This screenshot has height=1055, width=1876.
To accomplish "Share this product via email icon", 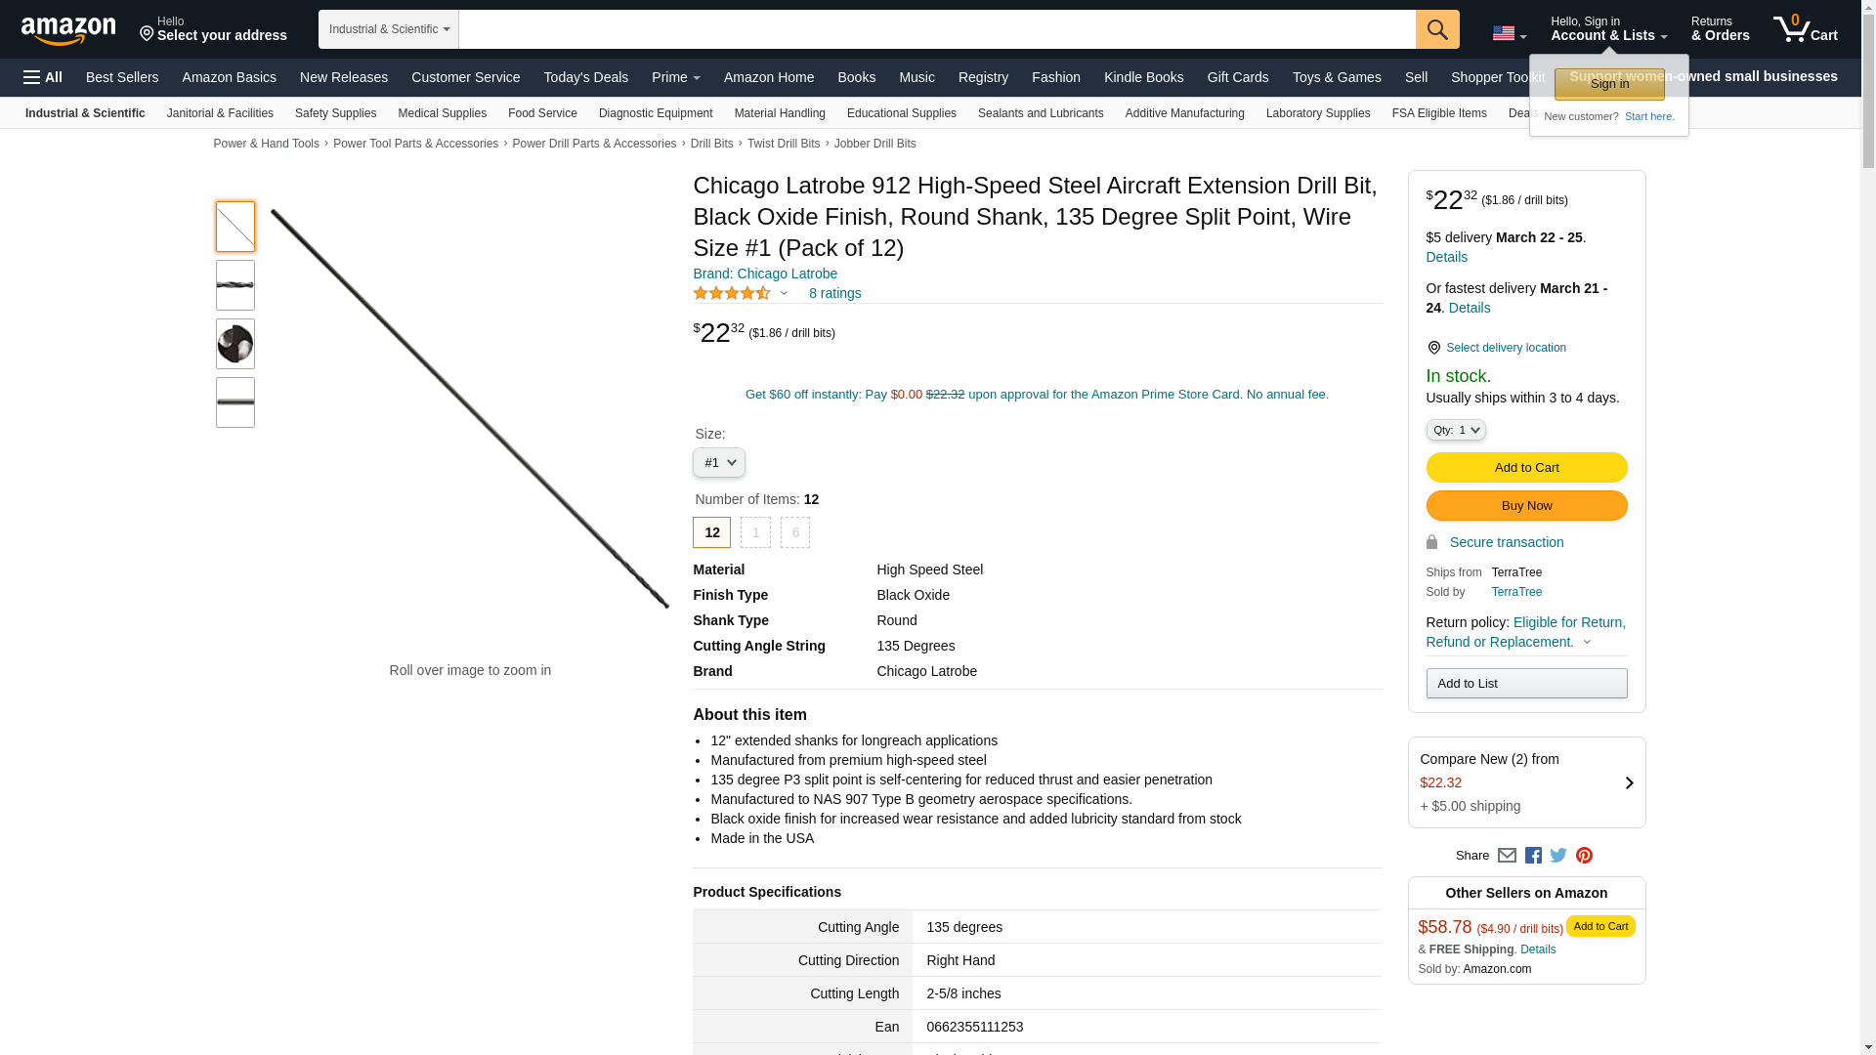I will [1507, 855].
